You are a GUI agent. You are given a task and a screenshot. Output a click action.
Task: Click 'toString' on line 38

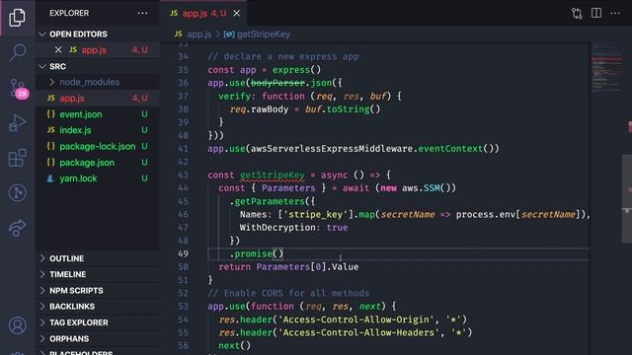coord(348,109)
